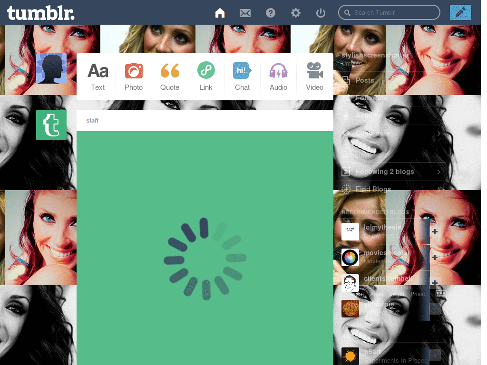Open the stylishscreenshotter blog title
Screen dimensions: 487x365
[375, 55]
